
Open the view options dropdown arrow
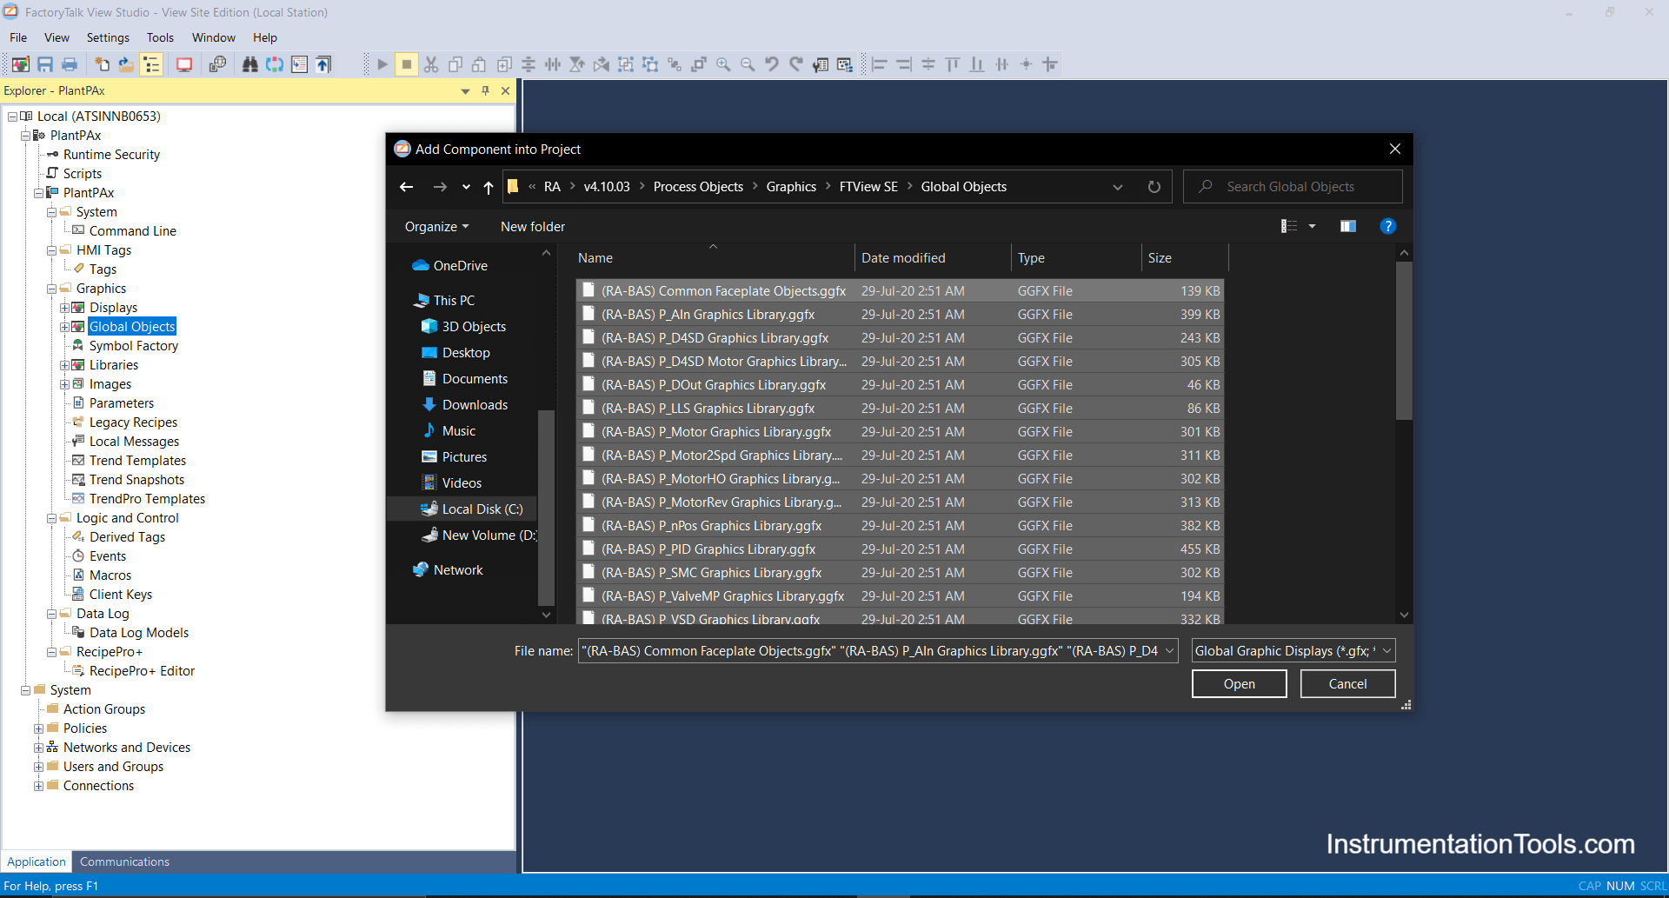click(x=1313, y=226)
